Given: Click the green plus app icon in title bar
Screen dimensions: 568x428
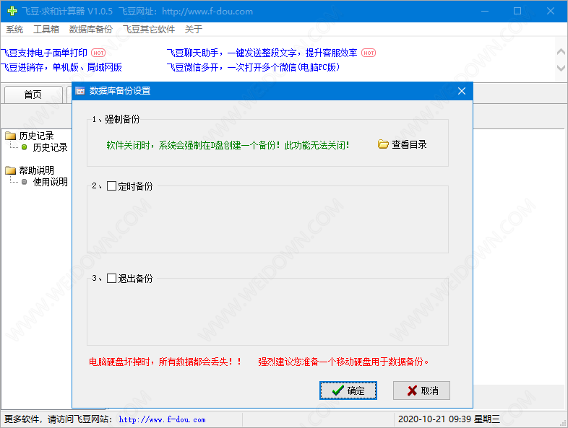Looking at the screenshot, I should click(x=11, y=11).
